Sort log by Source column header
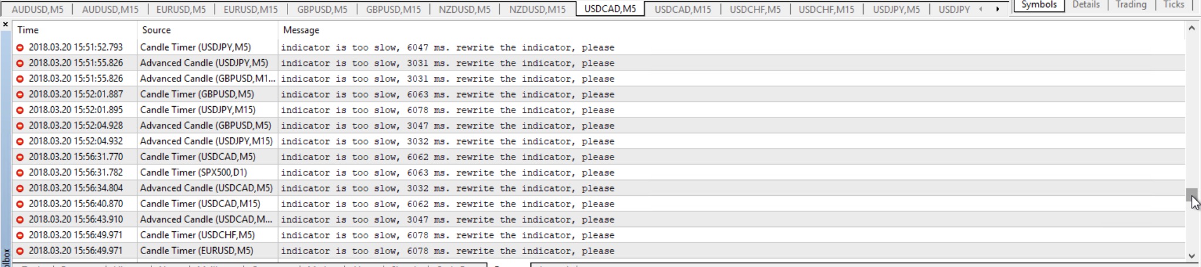The image size is (1201, 267). click(x=208, y=30)
